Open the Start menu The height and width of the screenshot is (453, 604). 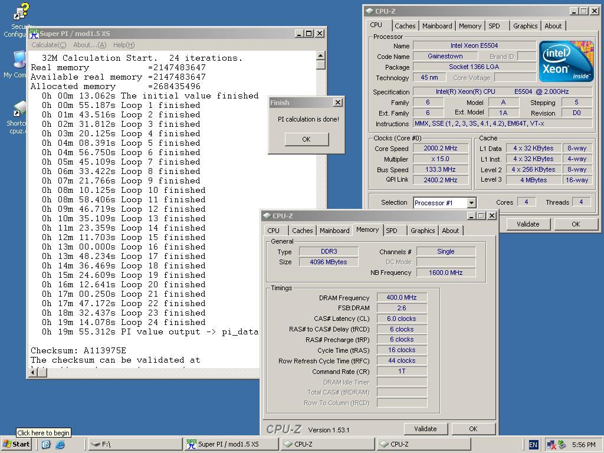click(x=16, y=444)
